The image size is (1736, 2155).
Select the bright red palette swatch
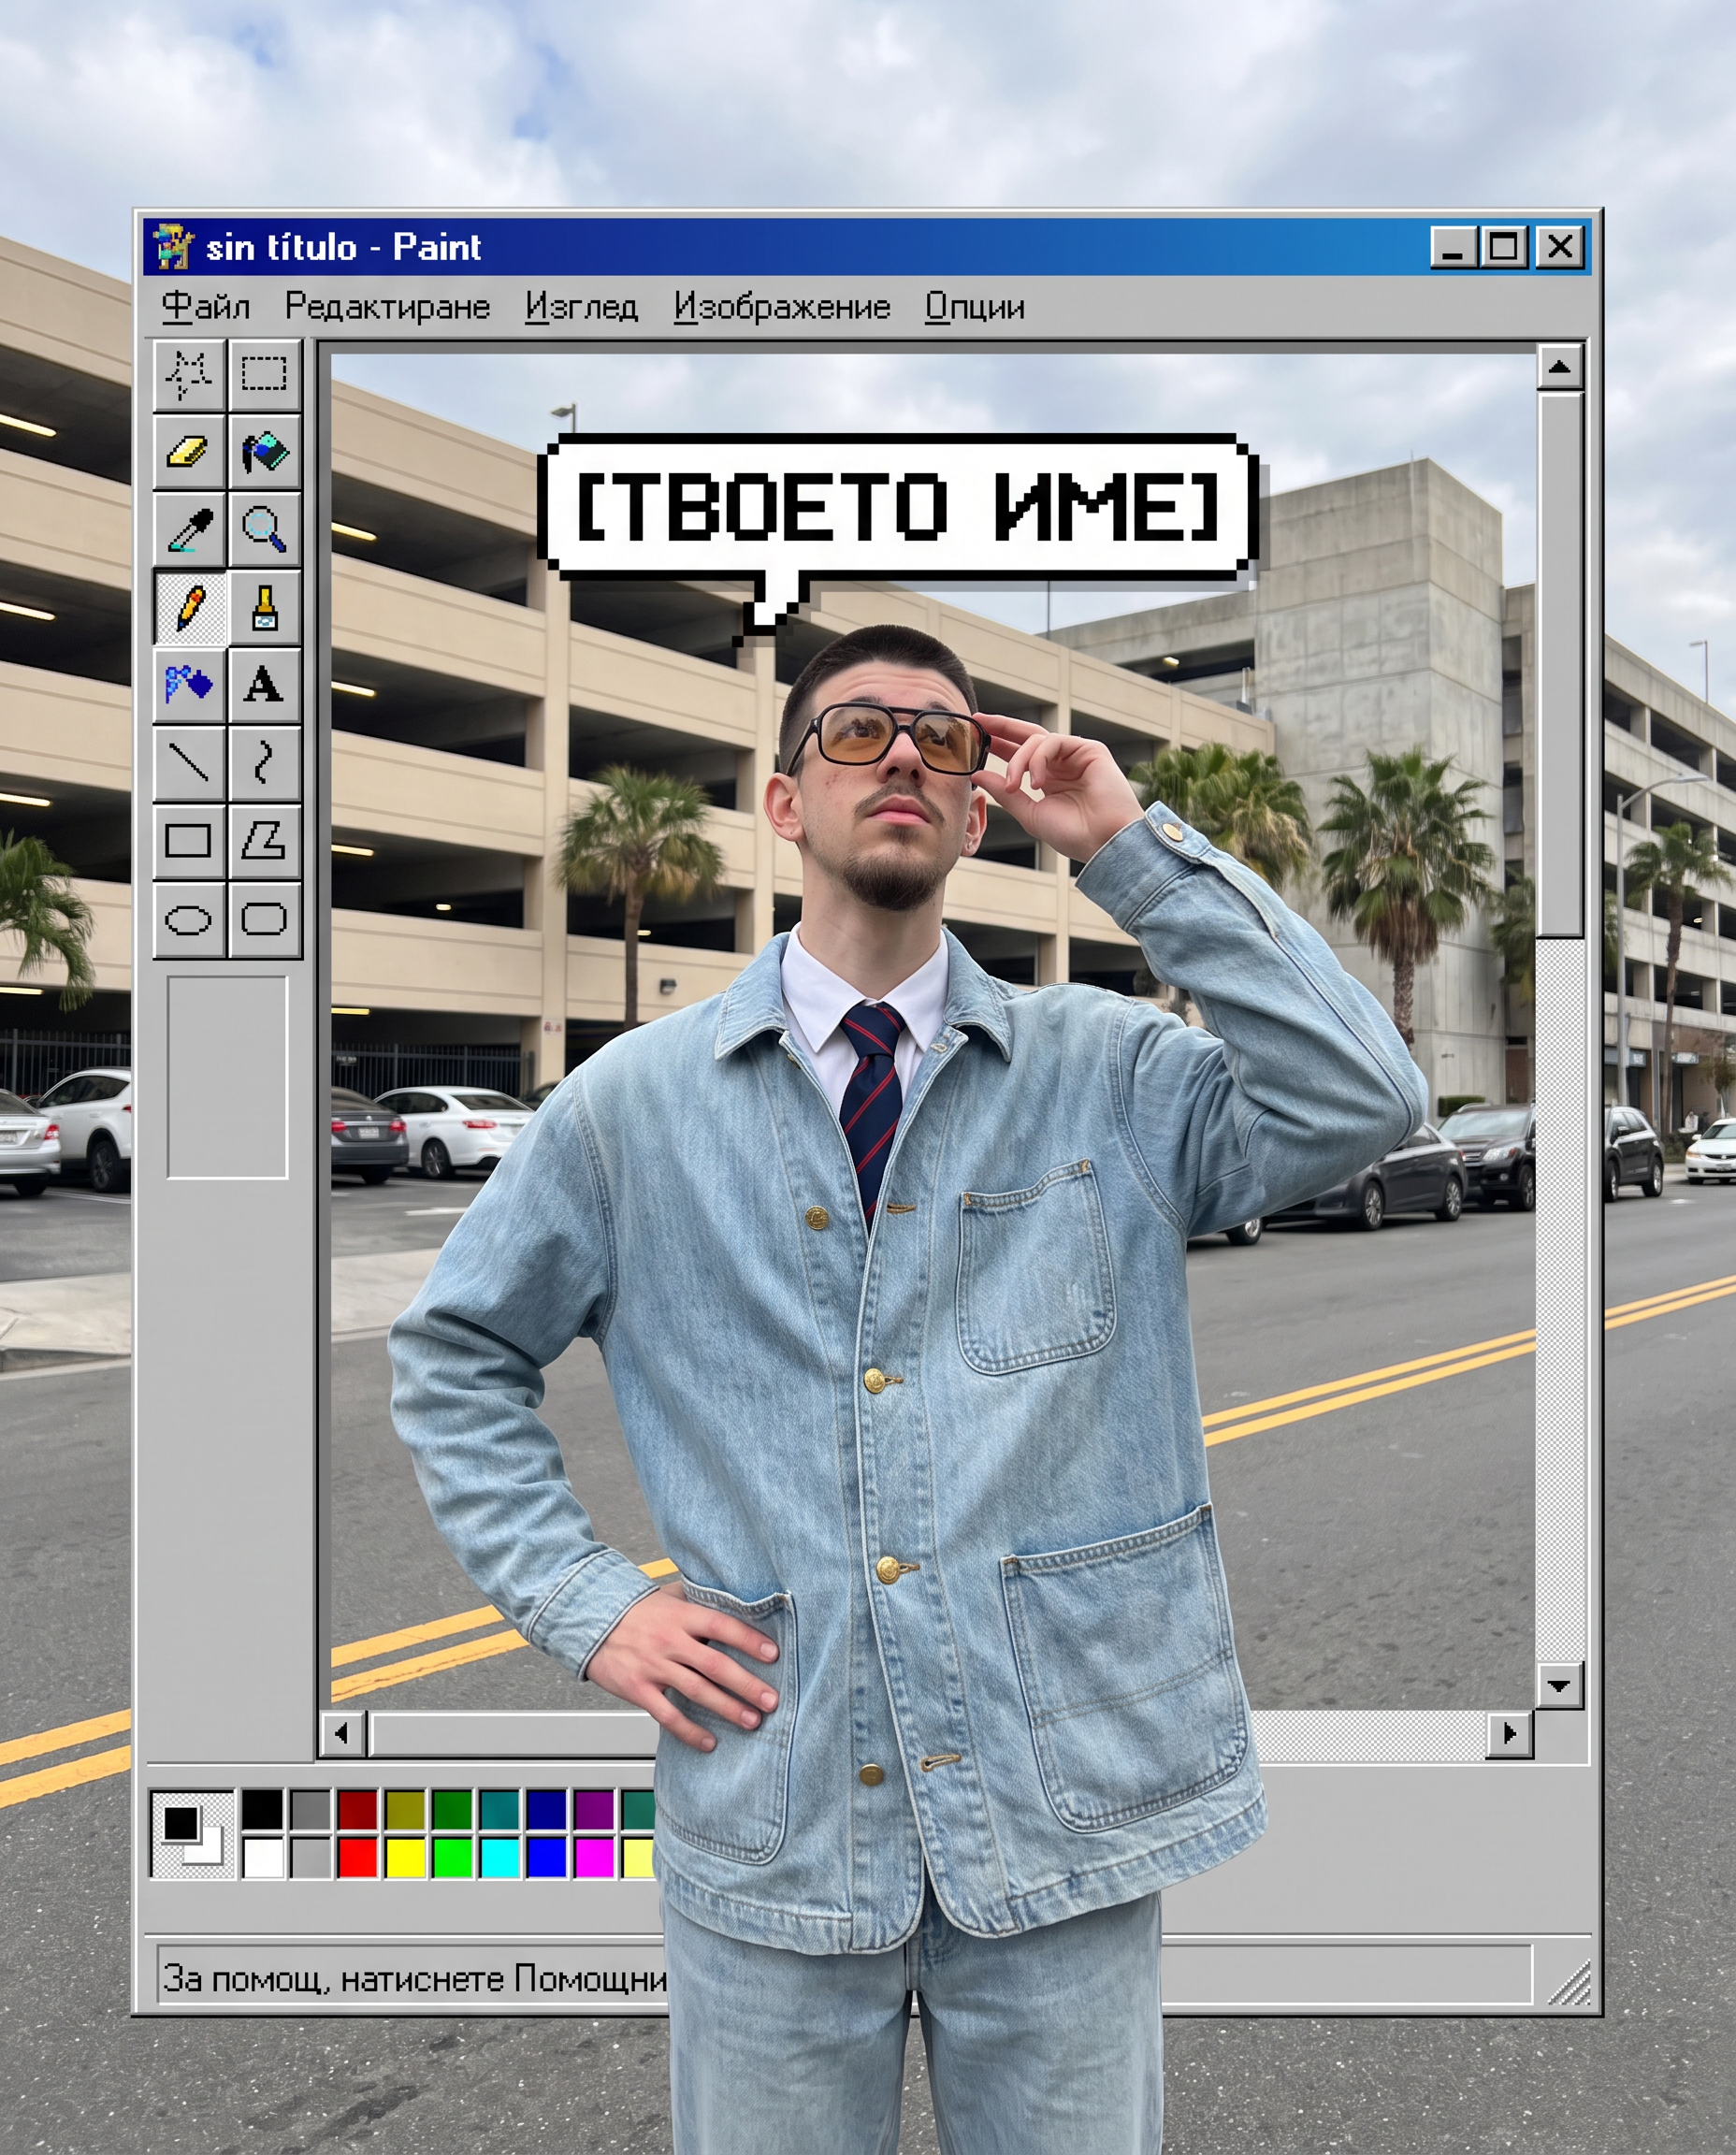358,1858
